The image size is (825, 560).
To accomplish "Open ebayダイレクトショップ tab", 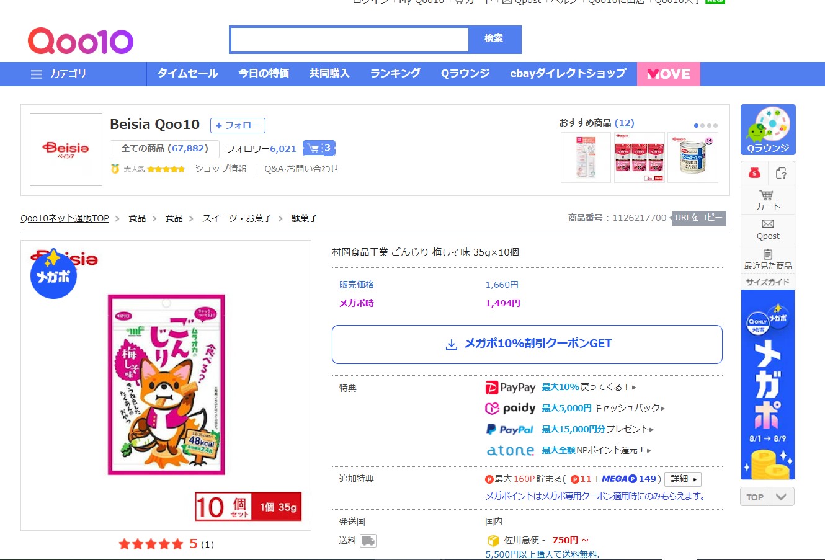I will [x=568, y=74].
